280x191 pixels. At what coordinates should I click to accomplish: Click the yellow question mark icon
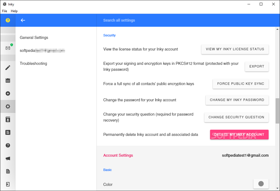pos(8,20)
